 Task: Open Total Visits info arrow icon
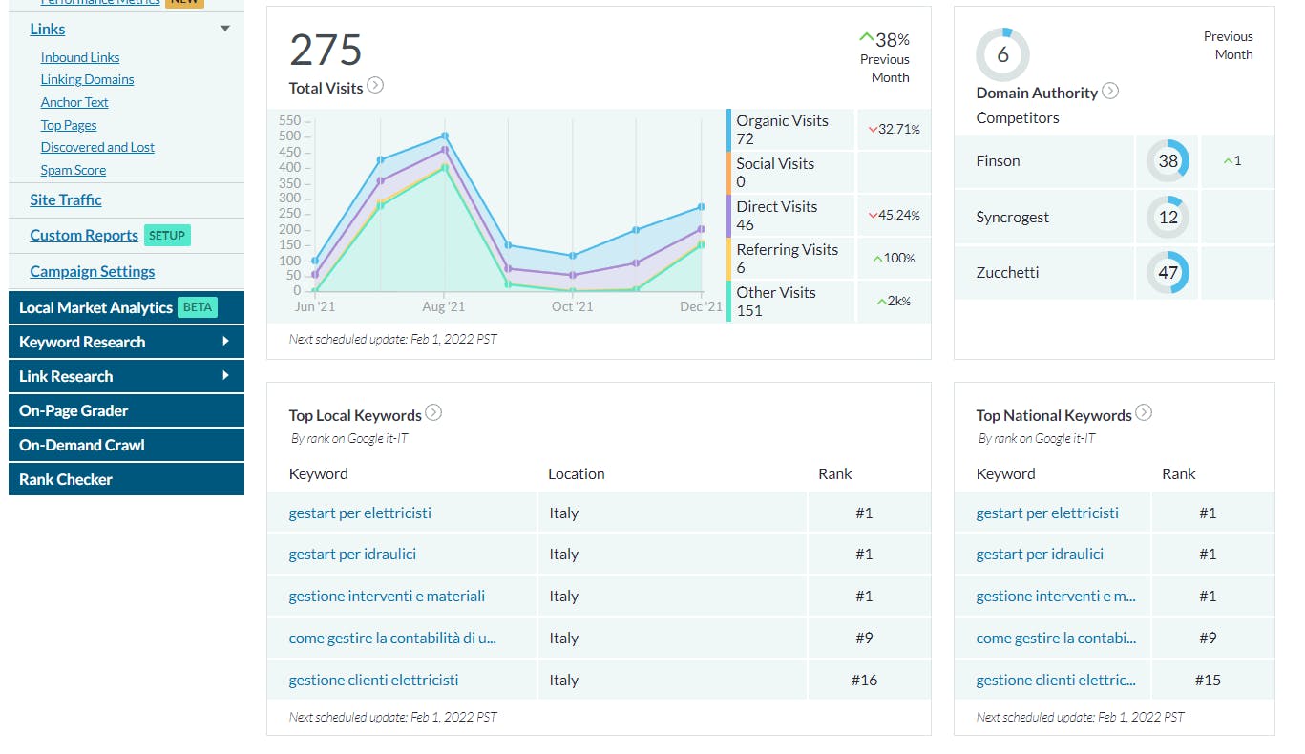point(376,85)
